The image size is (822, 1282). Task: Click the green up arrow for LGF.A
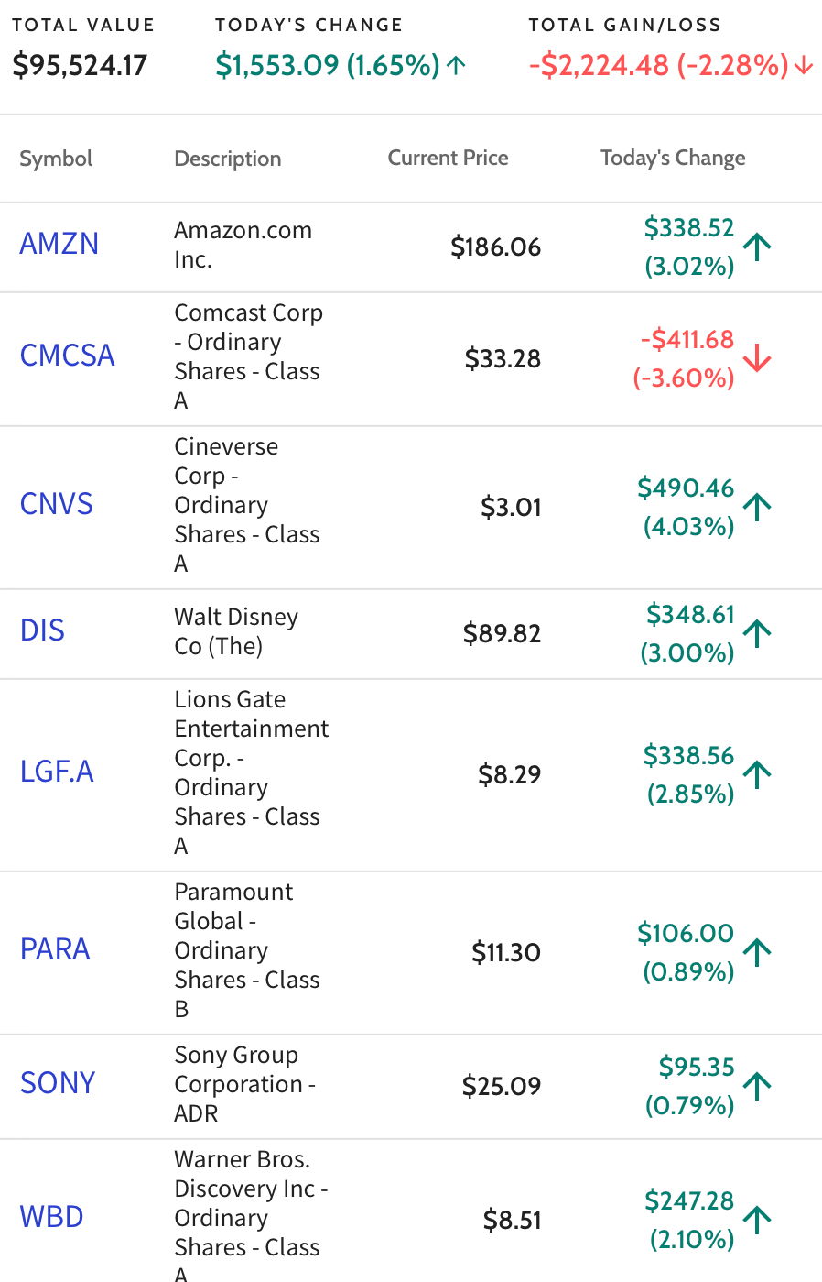[757, 774]
